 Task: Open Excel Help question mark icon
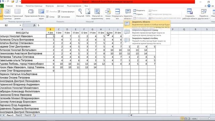[209, 6]
